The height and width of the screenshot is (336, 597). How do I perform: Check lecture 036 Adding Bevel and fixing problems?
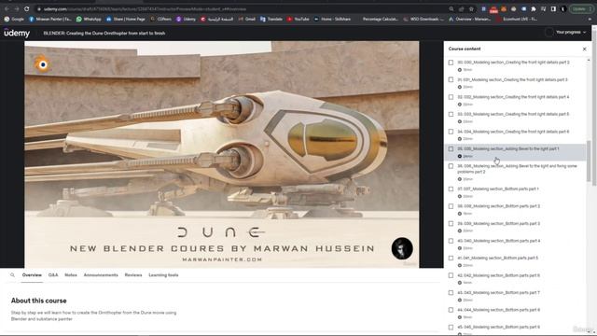point(451,166)
